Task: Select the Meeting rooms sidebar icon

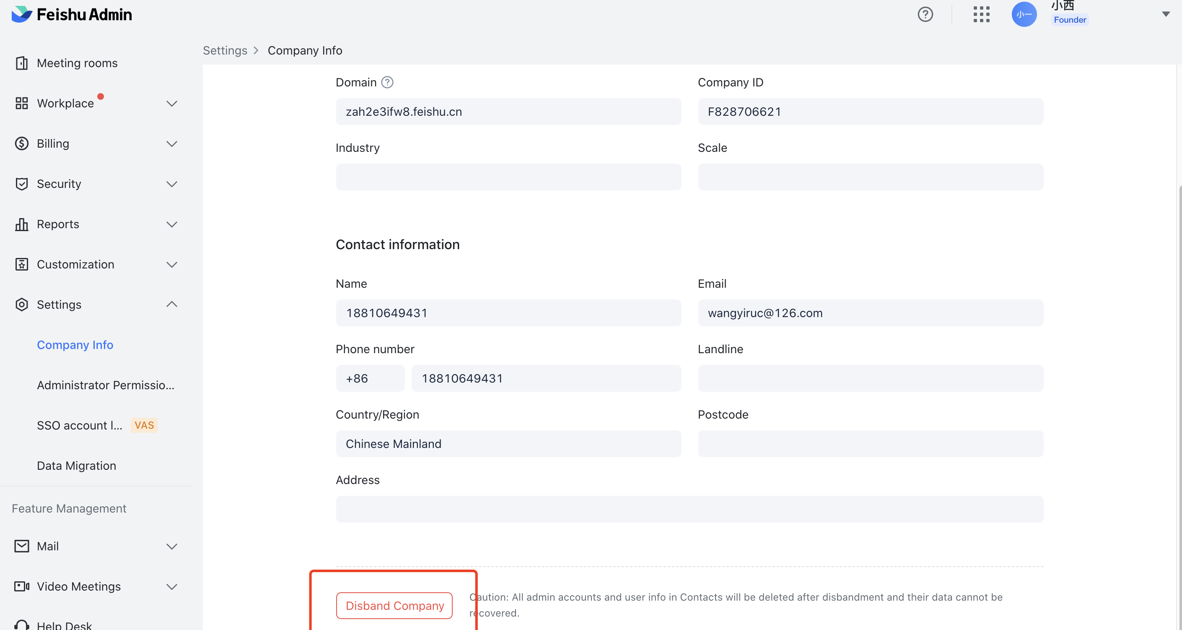Action: [x=21, y=63]
